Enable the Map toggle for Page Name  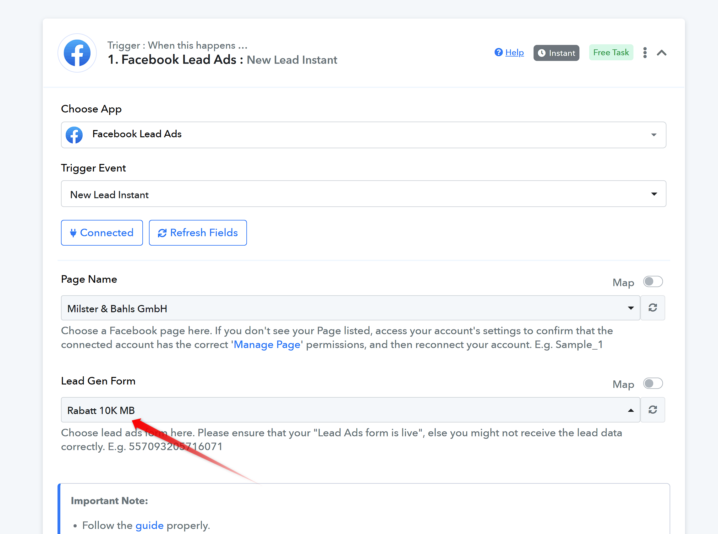pyautogui.click(x=653, y=281)
